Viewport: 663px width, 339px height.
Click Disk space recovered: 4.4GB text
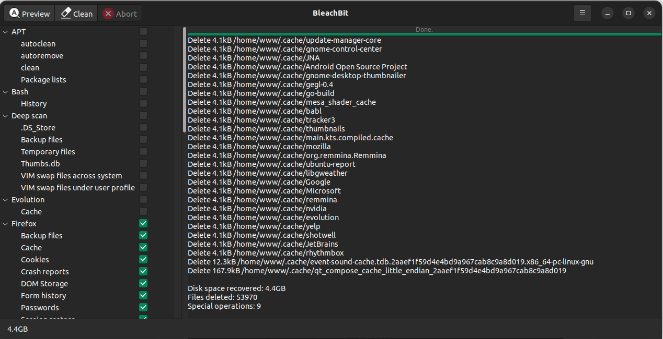pyautogui.click(x=237, y=288)
